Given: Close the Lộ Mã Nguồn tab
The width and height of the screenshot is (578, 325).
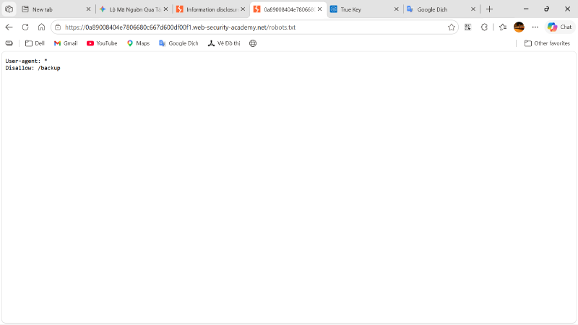Looking at the screenshot, I should (166, 9).
